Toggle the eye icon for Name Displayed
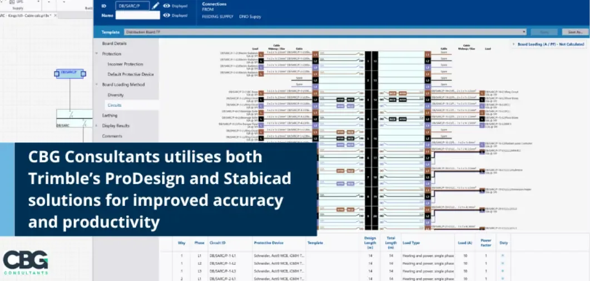This screenshot has height=281, width=590. pyautogui.click(x=167, y=16)
